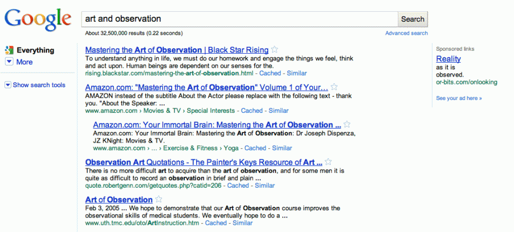The height and width of the screenshot is (232, 514).
Task: Open the Art of Observation result title
Action: 118,200
